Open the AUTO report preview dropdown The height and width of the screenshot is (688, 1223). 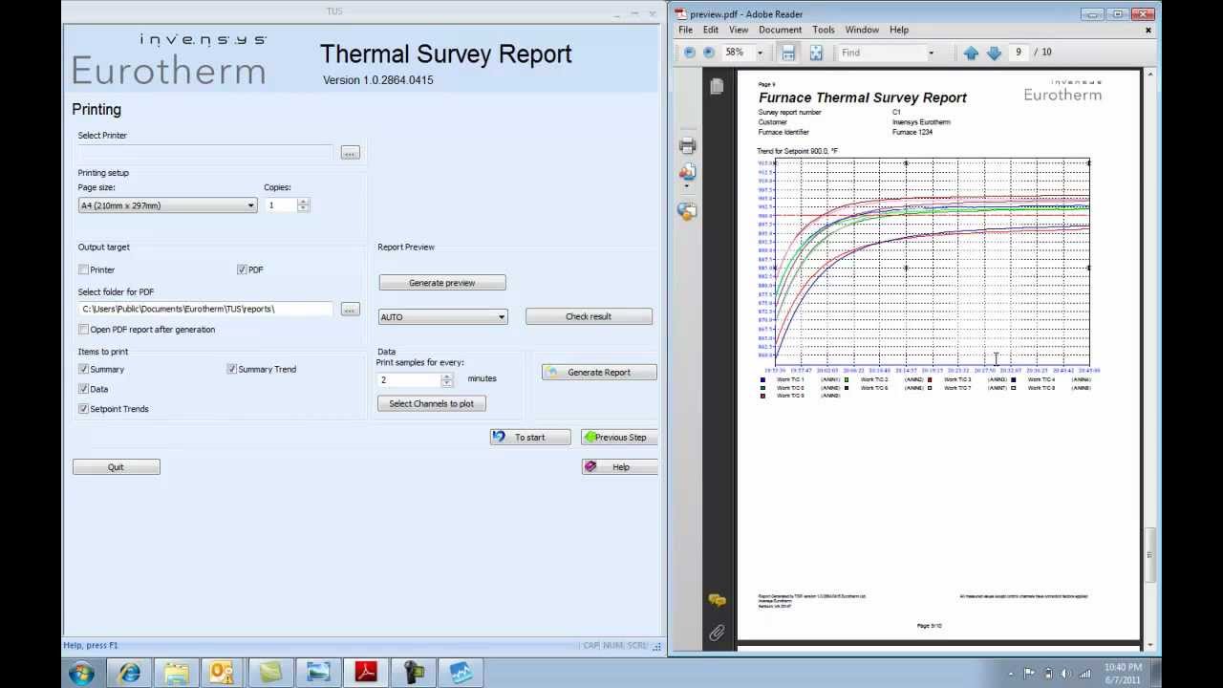pyautogui.click(x=442, y=317)
